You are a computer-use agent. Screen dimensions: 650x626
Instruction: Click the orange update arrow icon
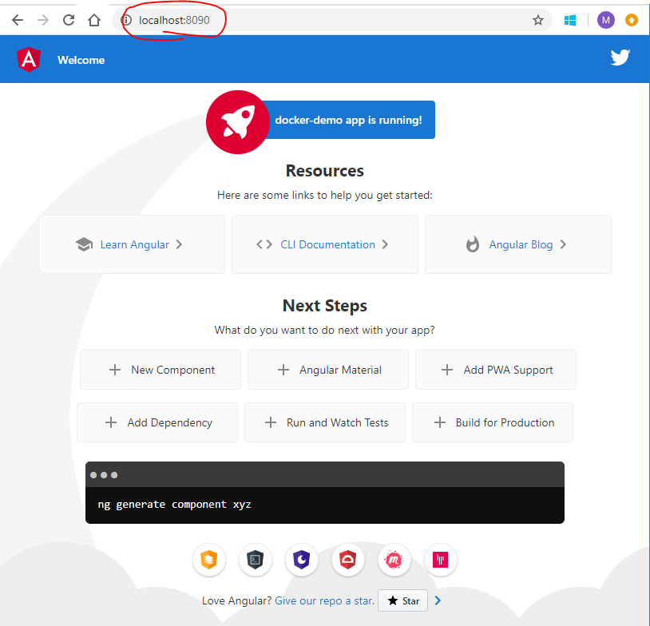(x=632, y=20)
